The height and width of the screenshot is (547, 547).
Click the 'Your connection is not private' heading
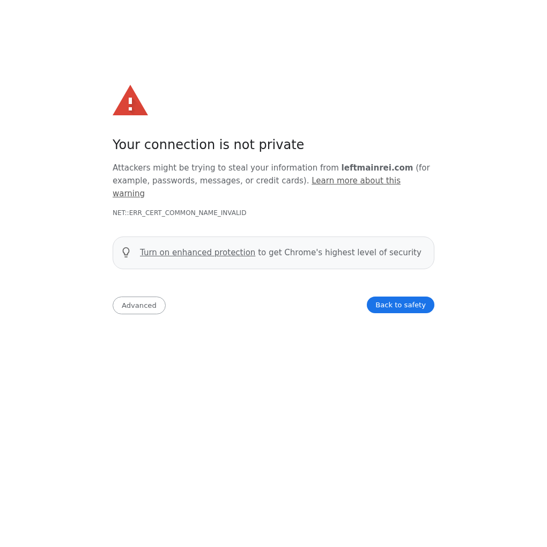[208, 145]
